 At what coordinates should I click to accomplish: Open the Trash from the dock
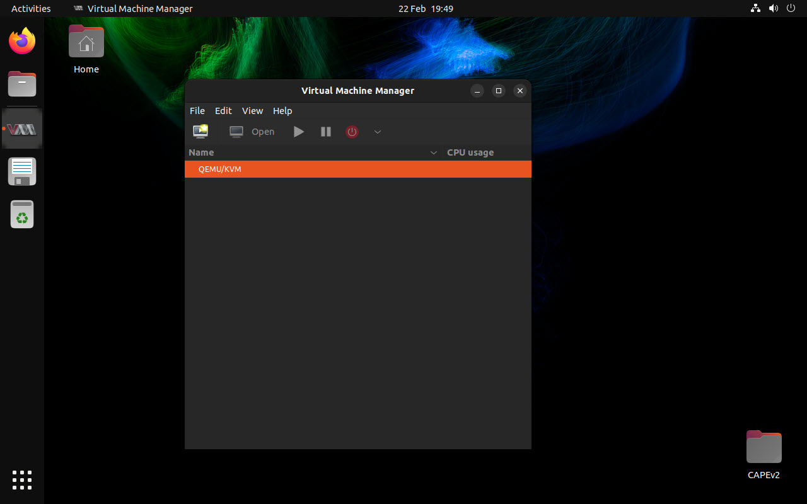[21, 214]
